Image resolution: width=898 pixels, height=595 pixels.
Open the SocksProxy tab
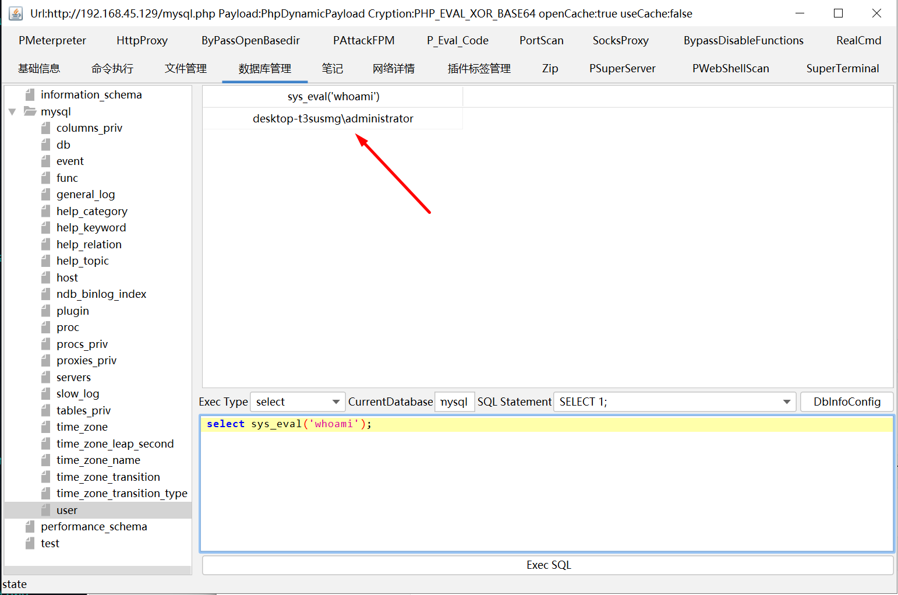[x=621, y=40]
